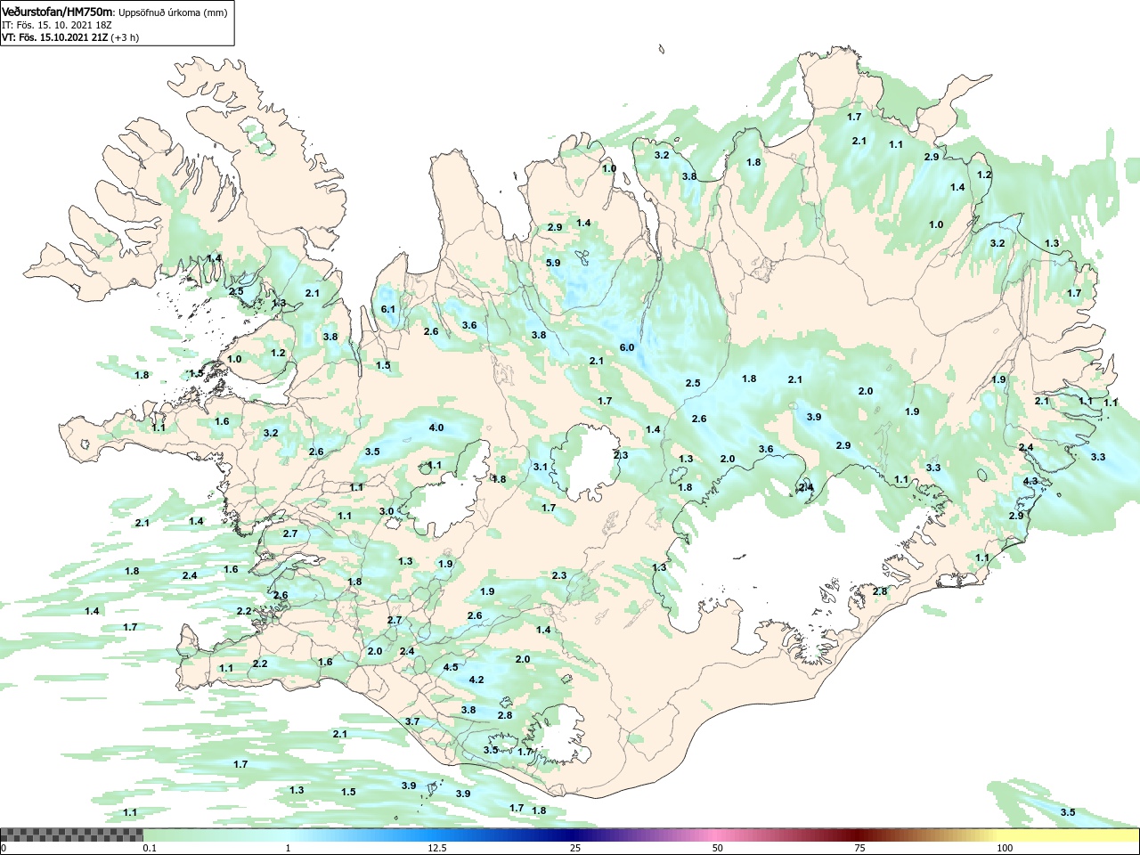Click the Veðurstofan/HM750m title text

pos(57,12)
